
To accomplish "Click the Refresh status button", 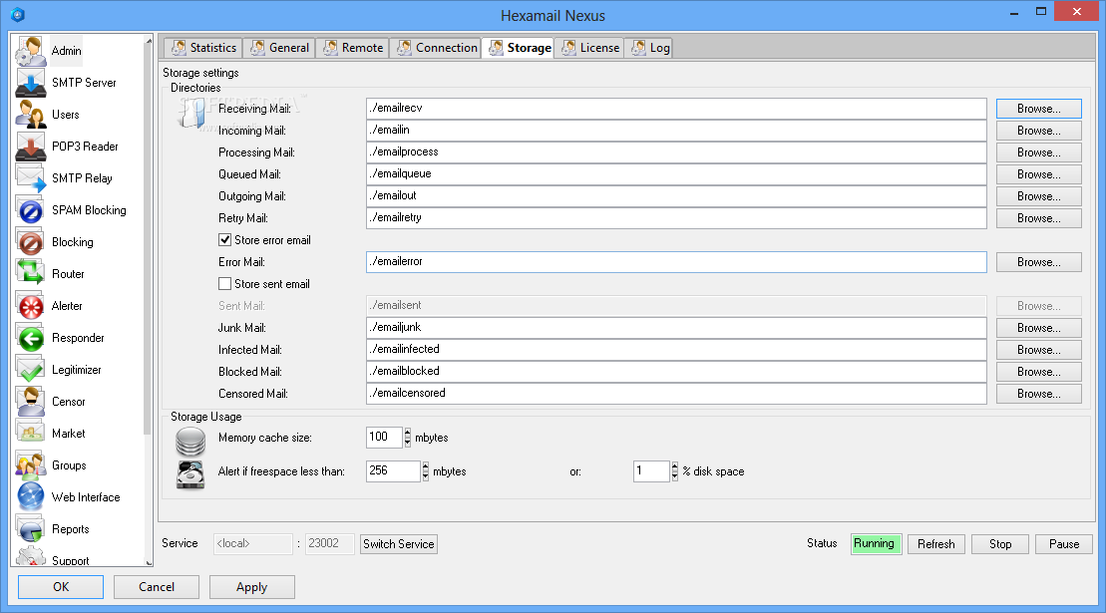I will (x=936, y=544).
